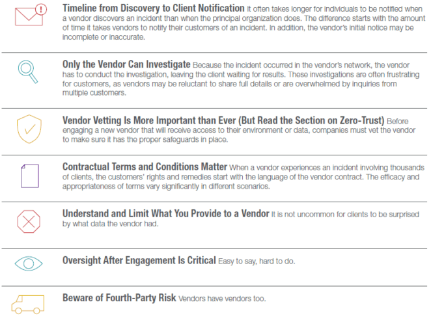Select 'Timeline from Discovery to Client Notification' heading
This screenshot has height=320, width=431.
tap(154, 8)
